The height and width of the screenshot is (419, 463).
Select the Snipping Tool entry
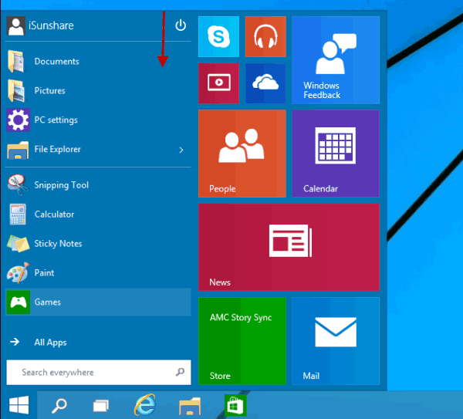98,185
